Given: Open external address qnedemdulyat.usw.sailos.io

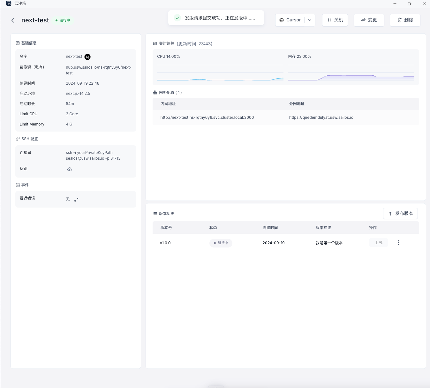Looking at the screenshot, I should coord(321,118).
